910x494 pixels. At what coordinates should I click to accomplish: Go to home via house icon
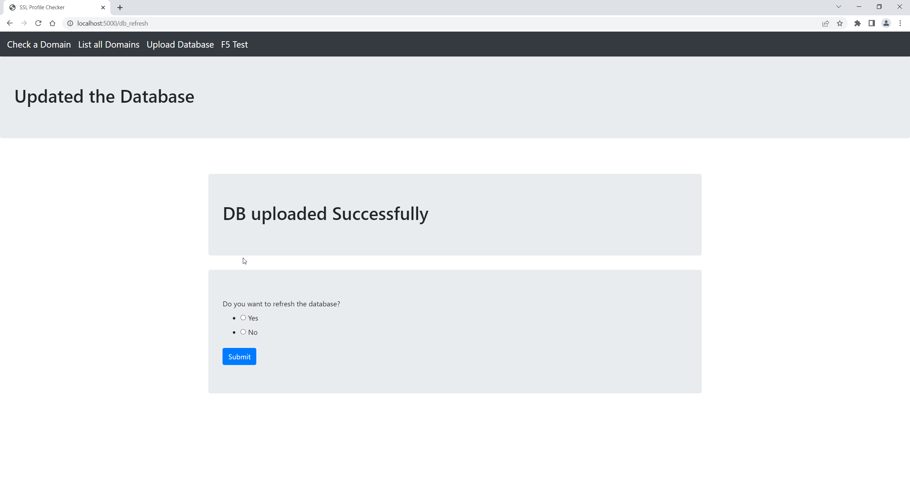point(52,23)
